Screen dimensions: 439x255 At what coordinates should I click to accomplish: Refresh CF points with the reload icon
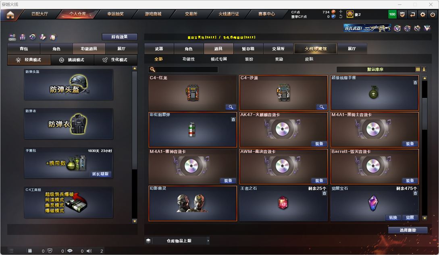pyautogui.click(x=341, y=16)
